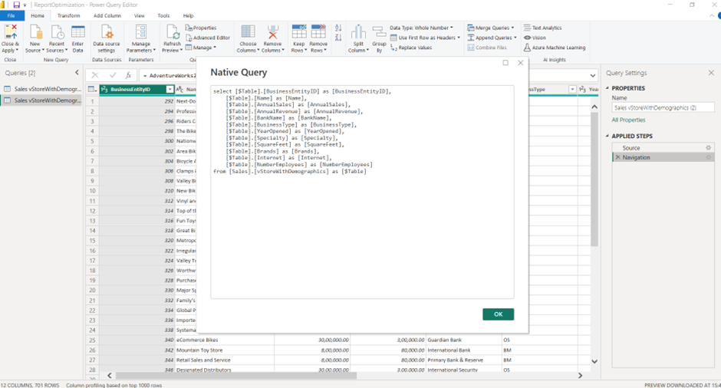Delete the Navigation step using its X
This screenshot has height=388, width=721.
[617, 157]
